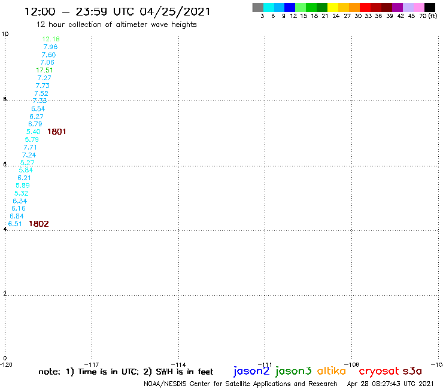Select the s3a satellite legend label

coord(412,371)
